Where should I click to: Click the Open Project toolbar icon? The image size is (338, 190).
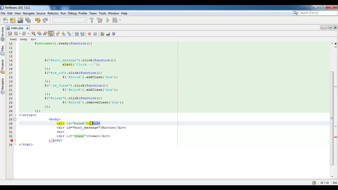tap(20, 20)
